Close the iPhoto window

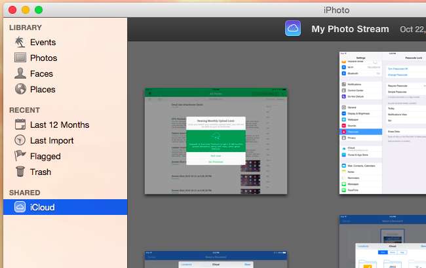(x=12, y=10)
